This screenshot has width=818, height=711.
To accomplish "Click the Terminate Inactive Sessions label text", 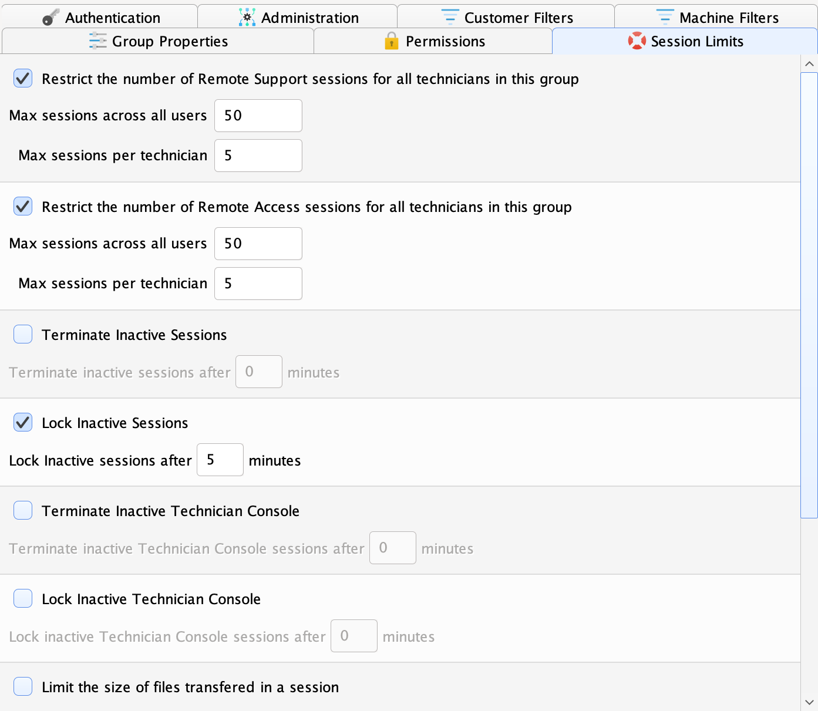I will click(134, 335).
